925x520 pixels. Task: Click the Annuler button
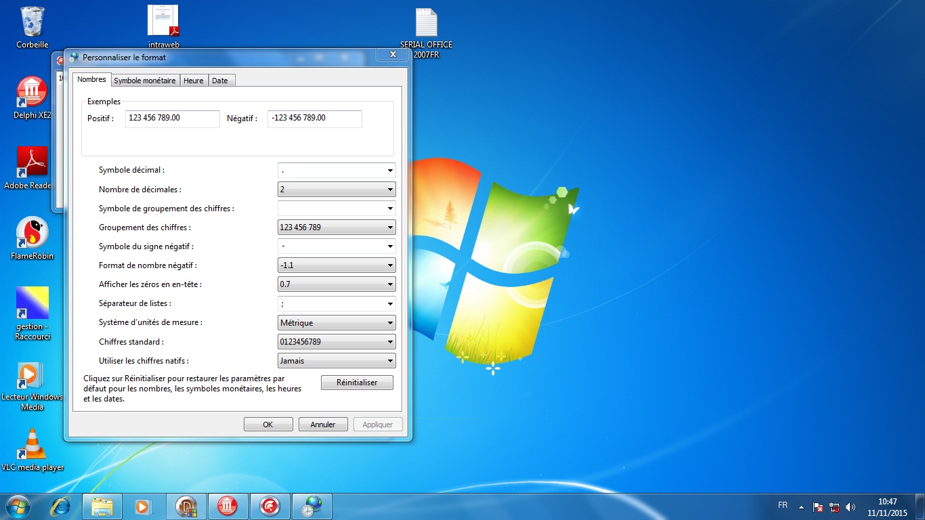323,425
